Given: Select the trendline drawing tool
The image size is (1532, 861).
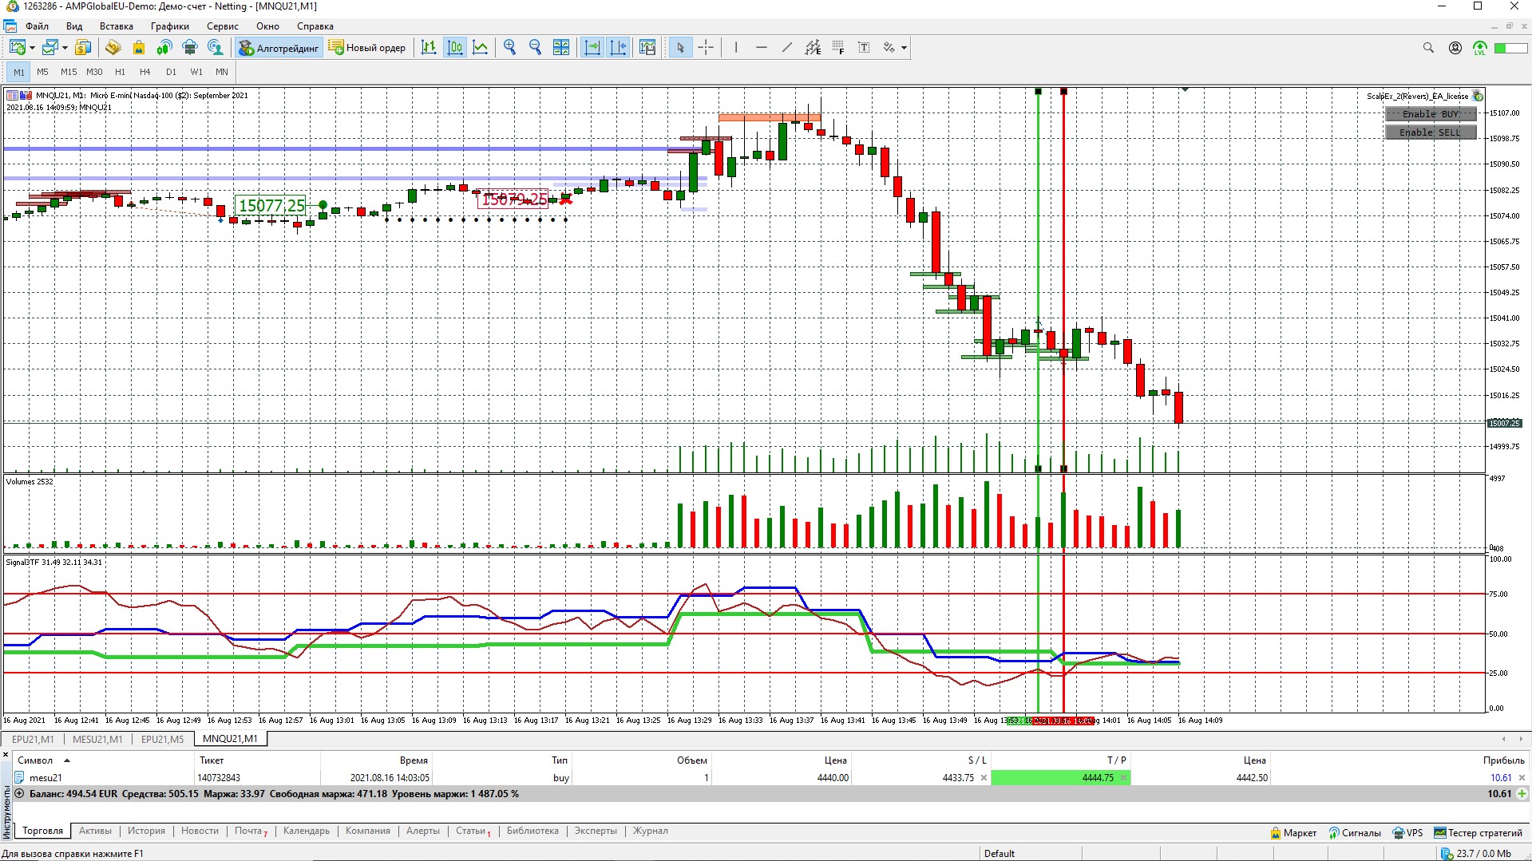Looking at the screenshot, I should pos(787,48).
